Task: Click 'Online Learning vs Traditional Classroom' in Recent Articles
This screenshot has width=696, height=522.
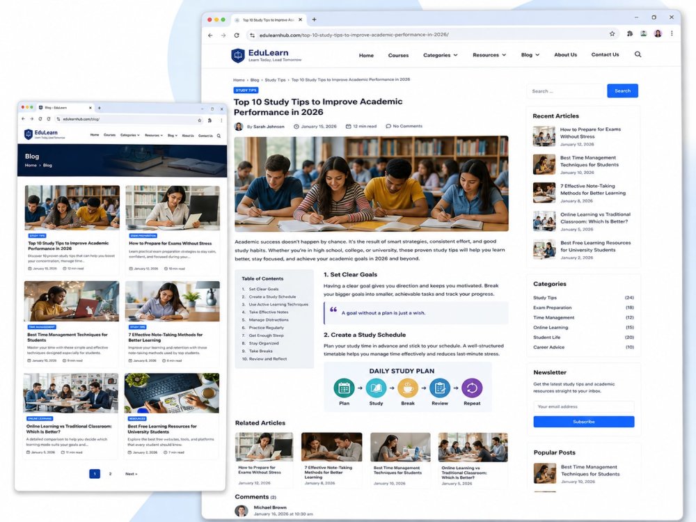Action: pos(595,218)
